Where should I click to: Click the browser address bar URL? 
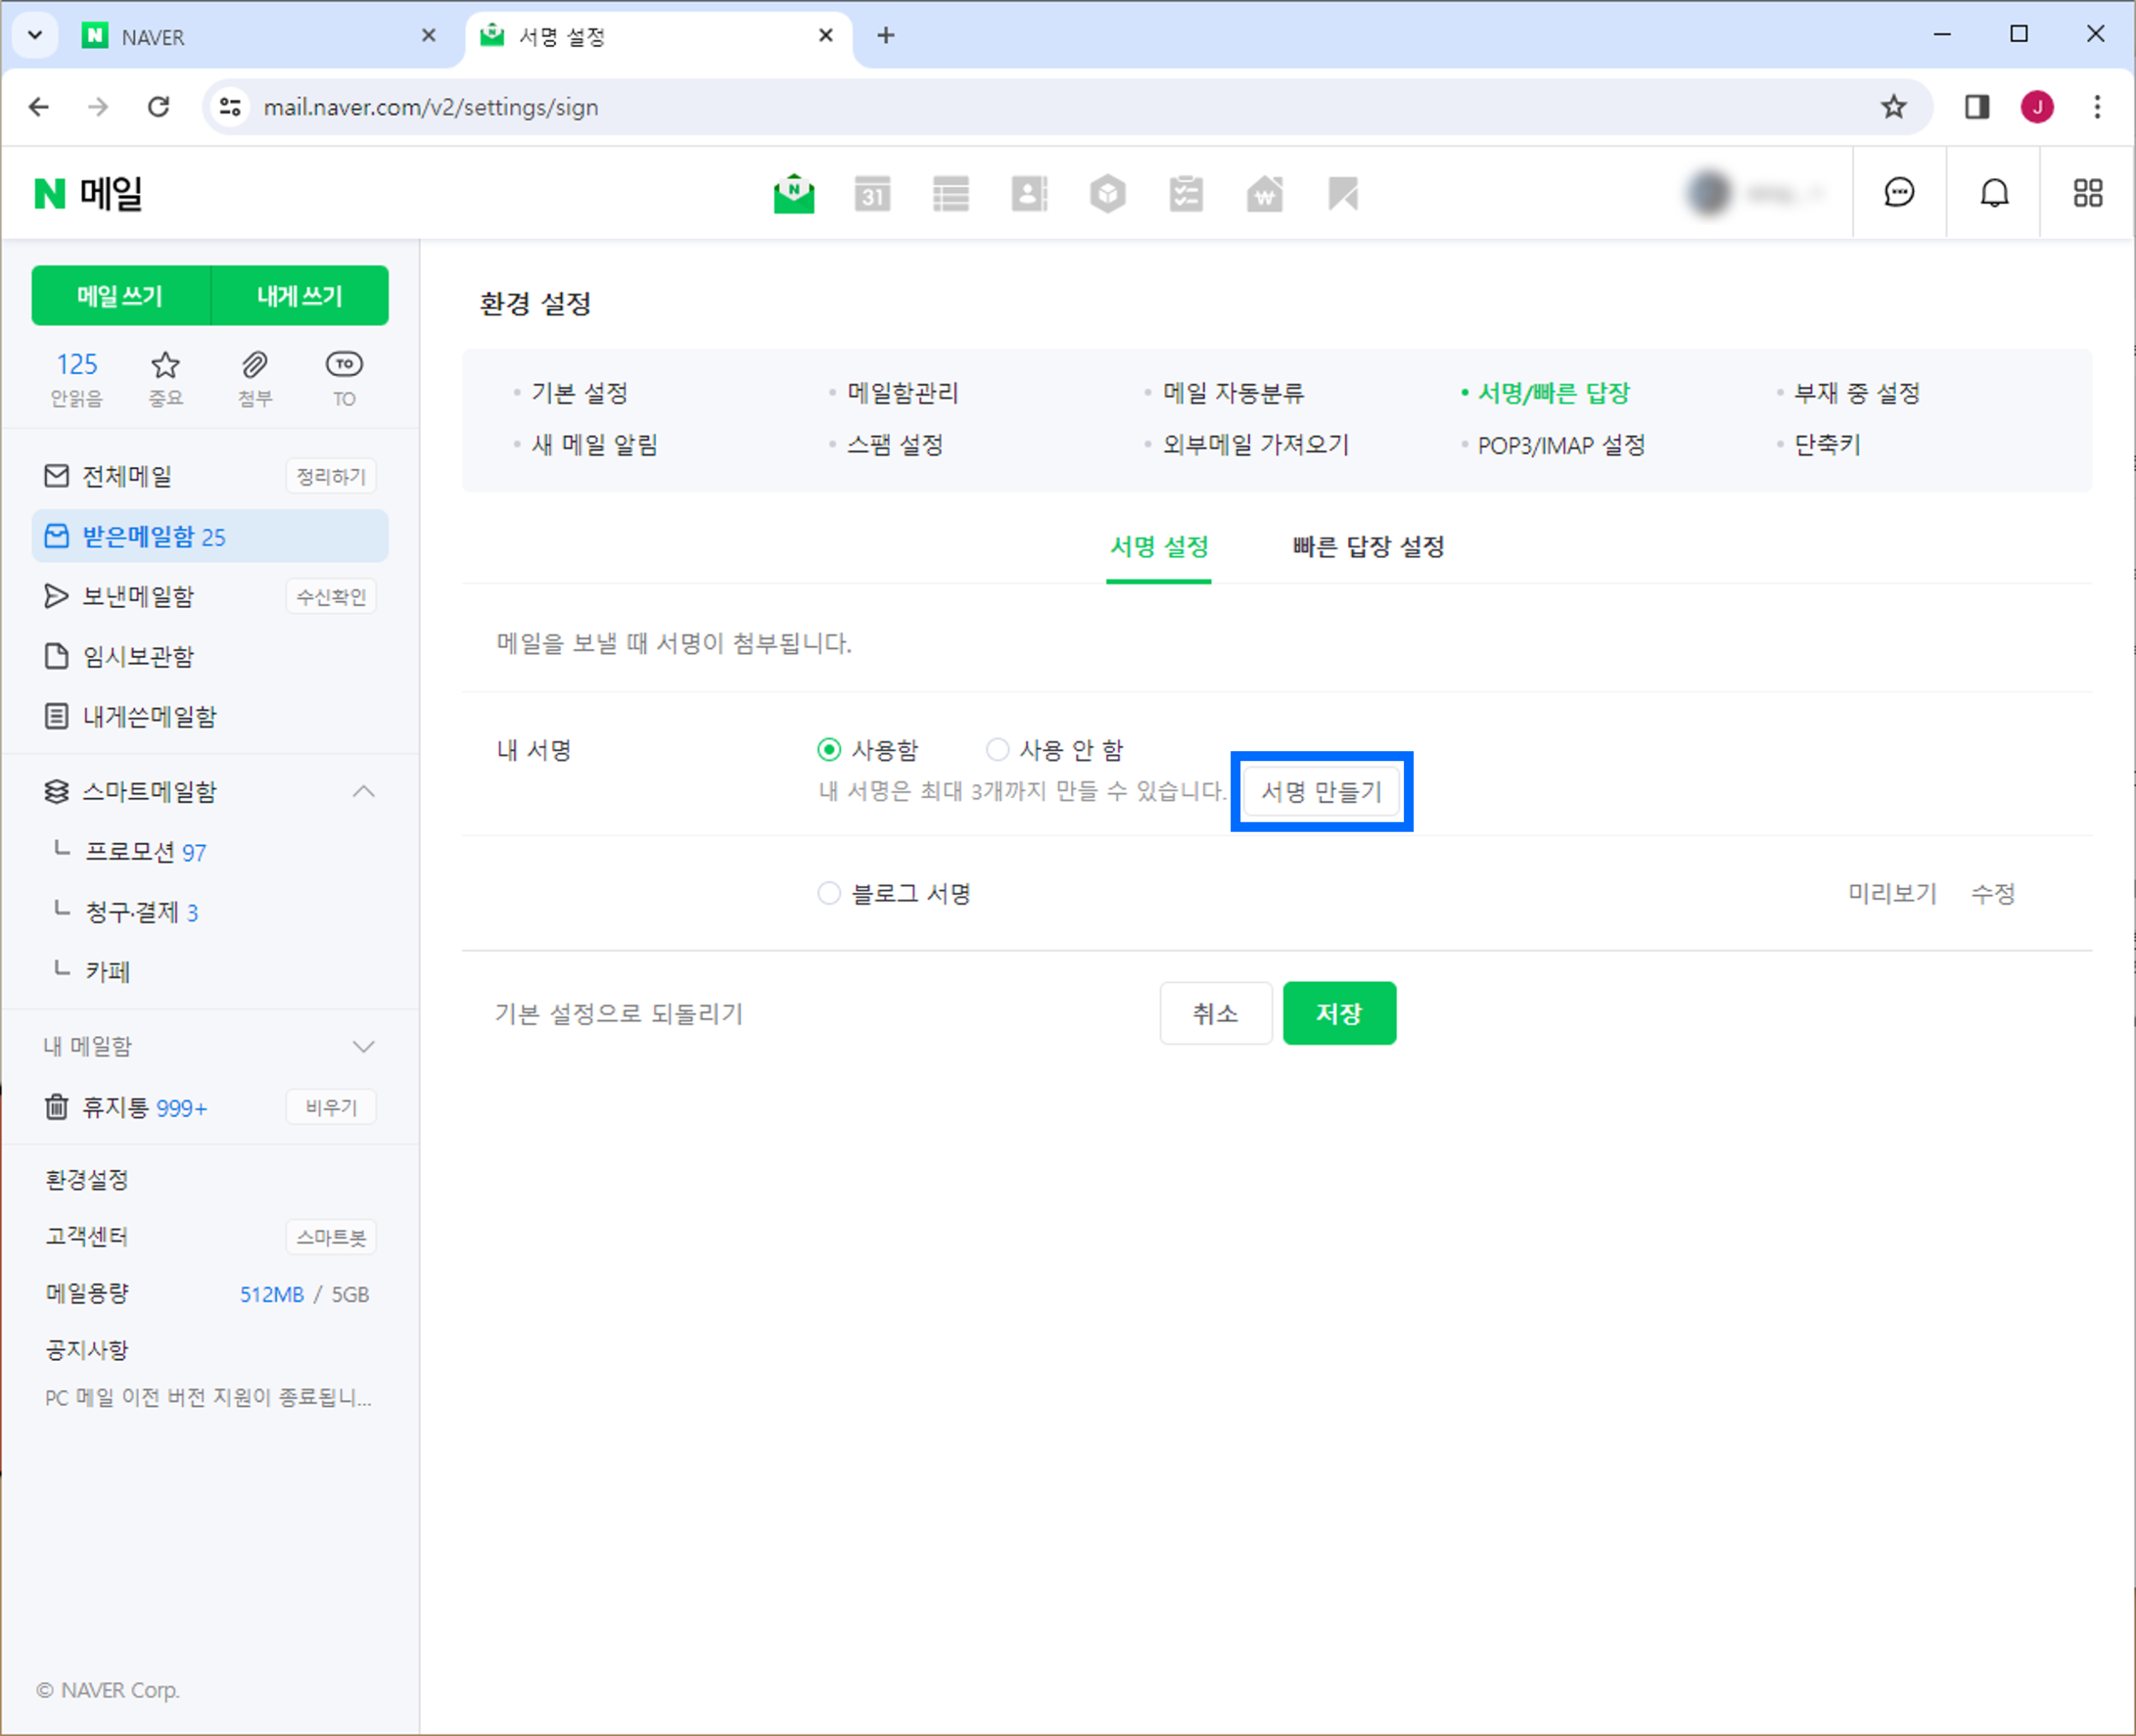coord(431,107)
